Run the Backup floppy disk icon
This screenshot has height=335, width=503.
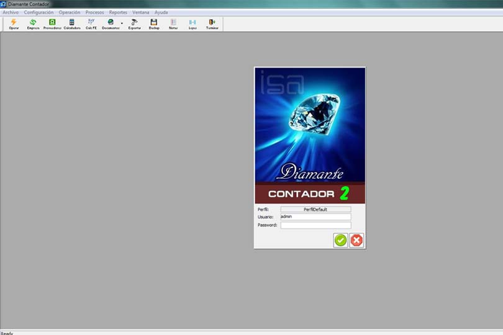(154, 24)
